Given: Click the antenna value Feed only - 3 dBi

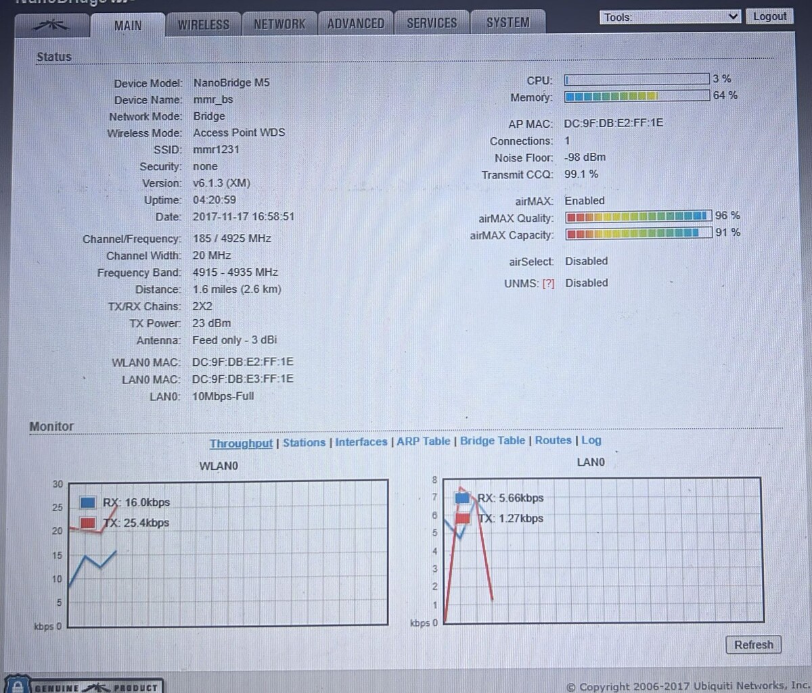Looking at the screenshot, I should click(x=234, y=340).
